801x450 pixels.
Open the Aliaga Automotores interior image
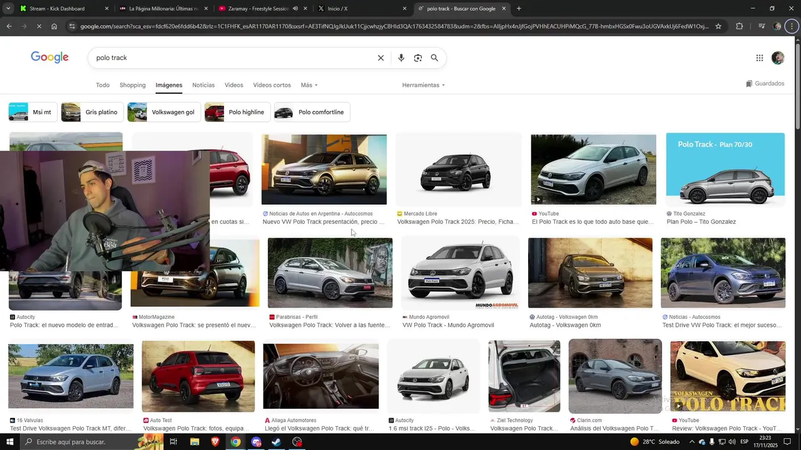coord(320,376)
